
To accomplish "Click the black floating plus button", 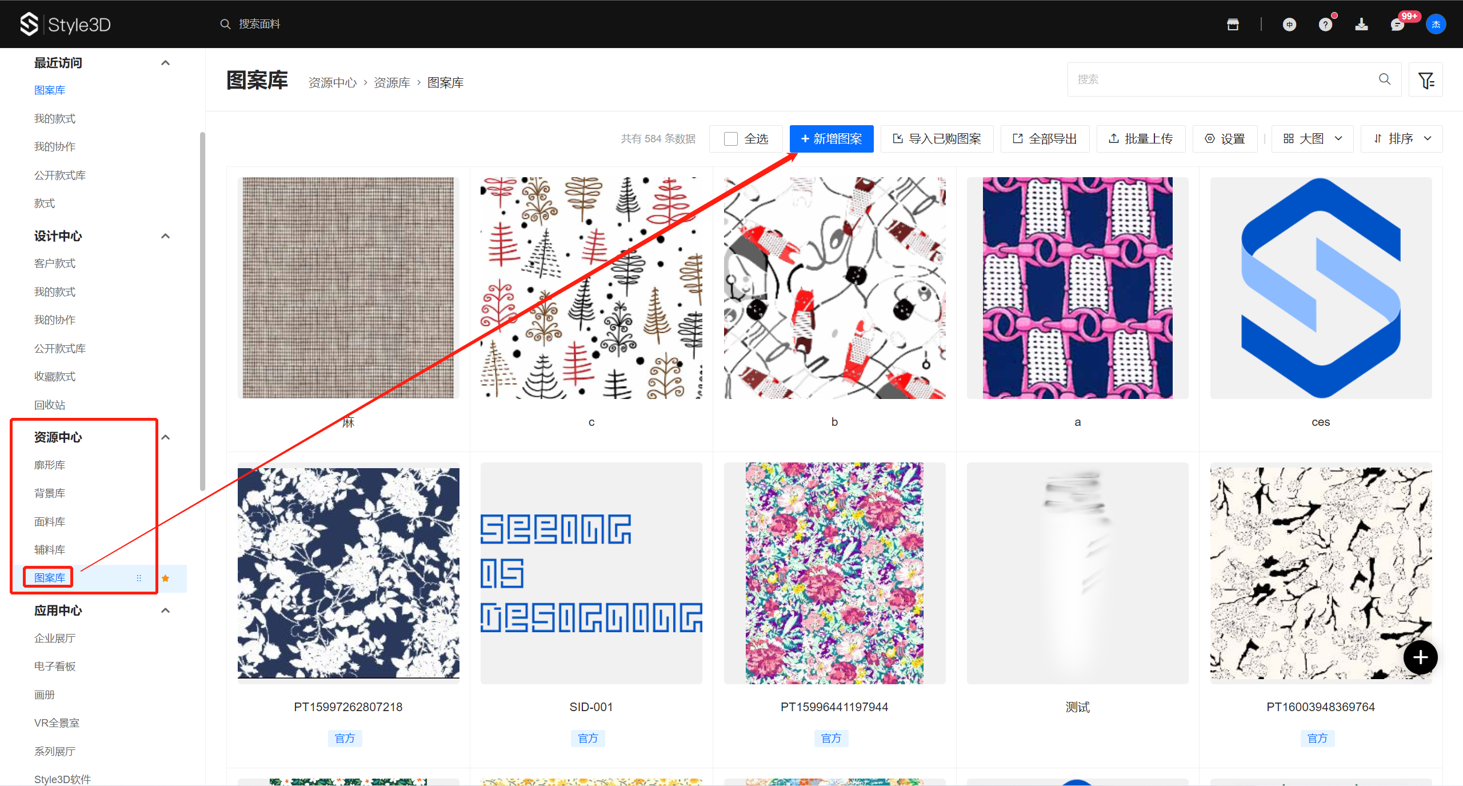I will pyautogui.click(x=1420, y=657).
